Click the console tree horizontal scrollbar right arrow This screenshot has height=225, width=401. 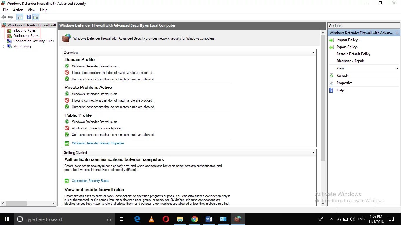tap(53, 203)
